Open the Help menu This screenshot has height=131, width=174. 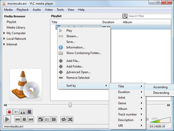coord(81,10)
